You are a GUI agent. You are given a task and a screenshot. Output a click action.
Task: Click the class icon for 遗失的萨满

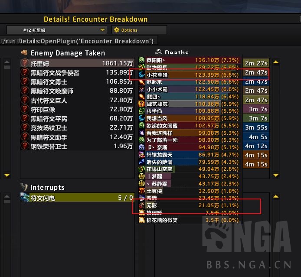coord(142,162)
